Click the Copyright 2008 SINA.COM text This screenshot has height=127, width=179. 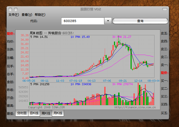click(47, 107)
